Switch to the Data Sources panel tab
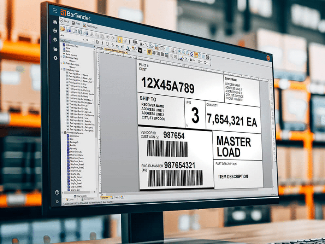The image size is (325, 244). pyautogui.click(x=80, y=196)
